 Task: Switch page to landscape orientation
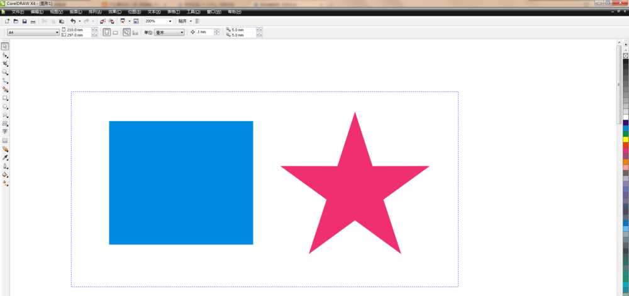[115, 32]
